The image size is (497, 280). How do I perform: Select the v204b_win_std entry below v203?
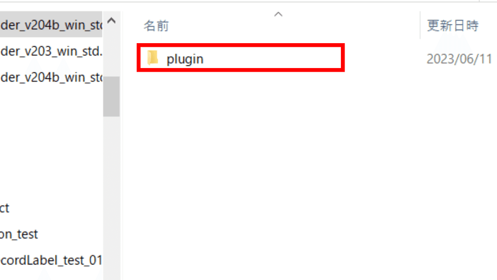tap(51, 78)
